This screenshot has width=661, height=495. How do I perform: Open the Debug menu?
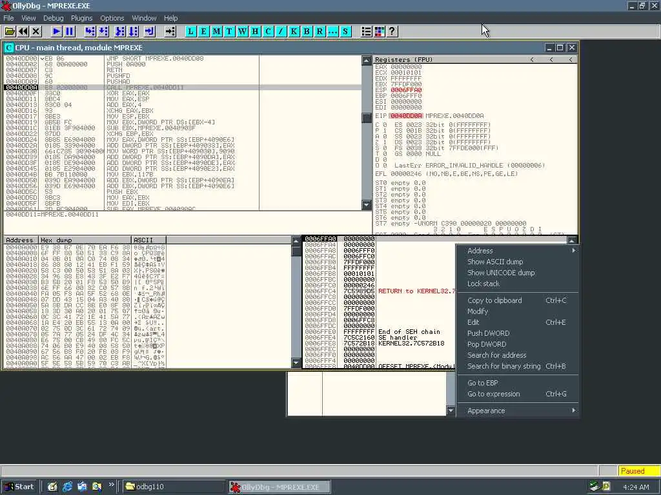click(53, 18)
